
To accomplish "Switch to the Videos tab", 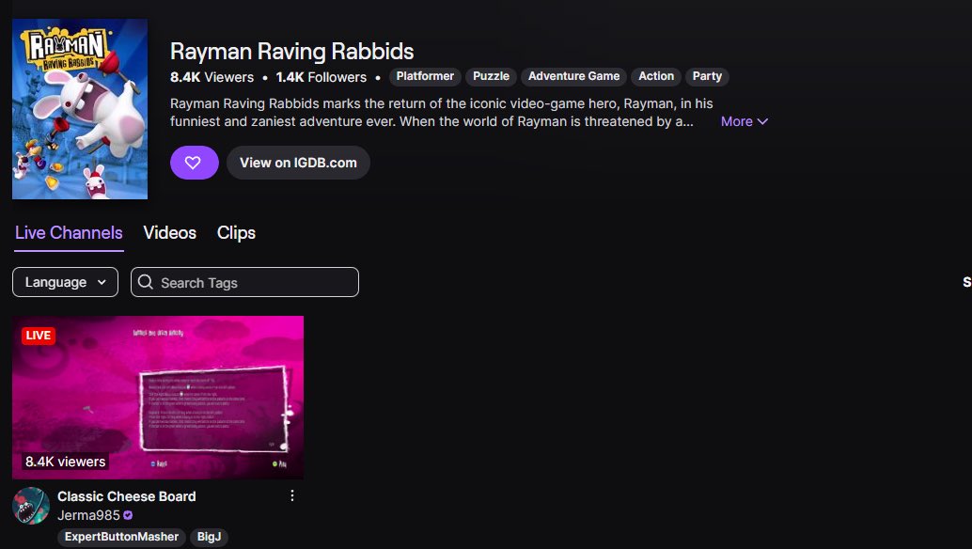I will pyautogui.click(x=170, y=233).
